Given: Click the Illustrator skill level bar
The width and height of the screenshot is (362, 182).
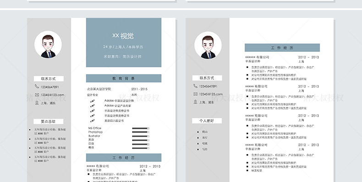Looking at the screenshot, I should (141, 136).
